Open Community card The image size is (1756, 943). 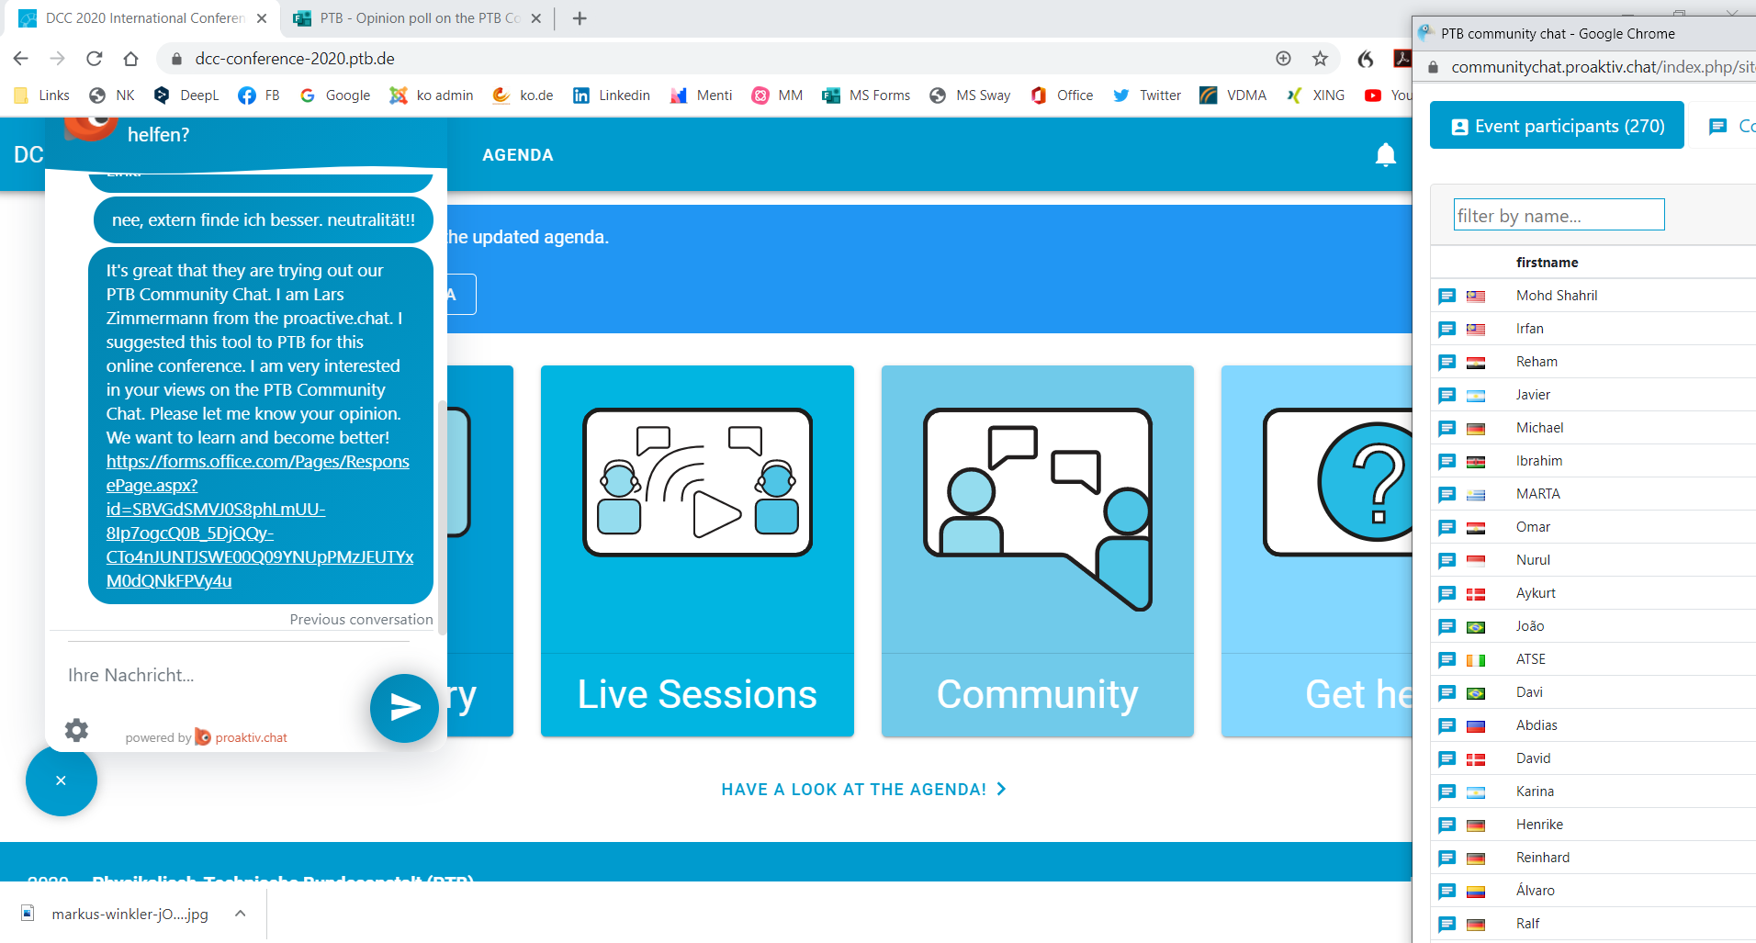pos(1038,551)
